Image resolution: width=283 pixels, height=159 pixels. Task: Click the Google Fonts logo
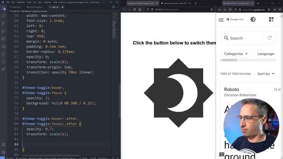235,19
